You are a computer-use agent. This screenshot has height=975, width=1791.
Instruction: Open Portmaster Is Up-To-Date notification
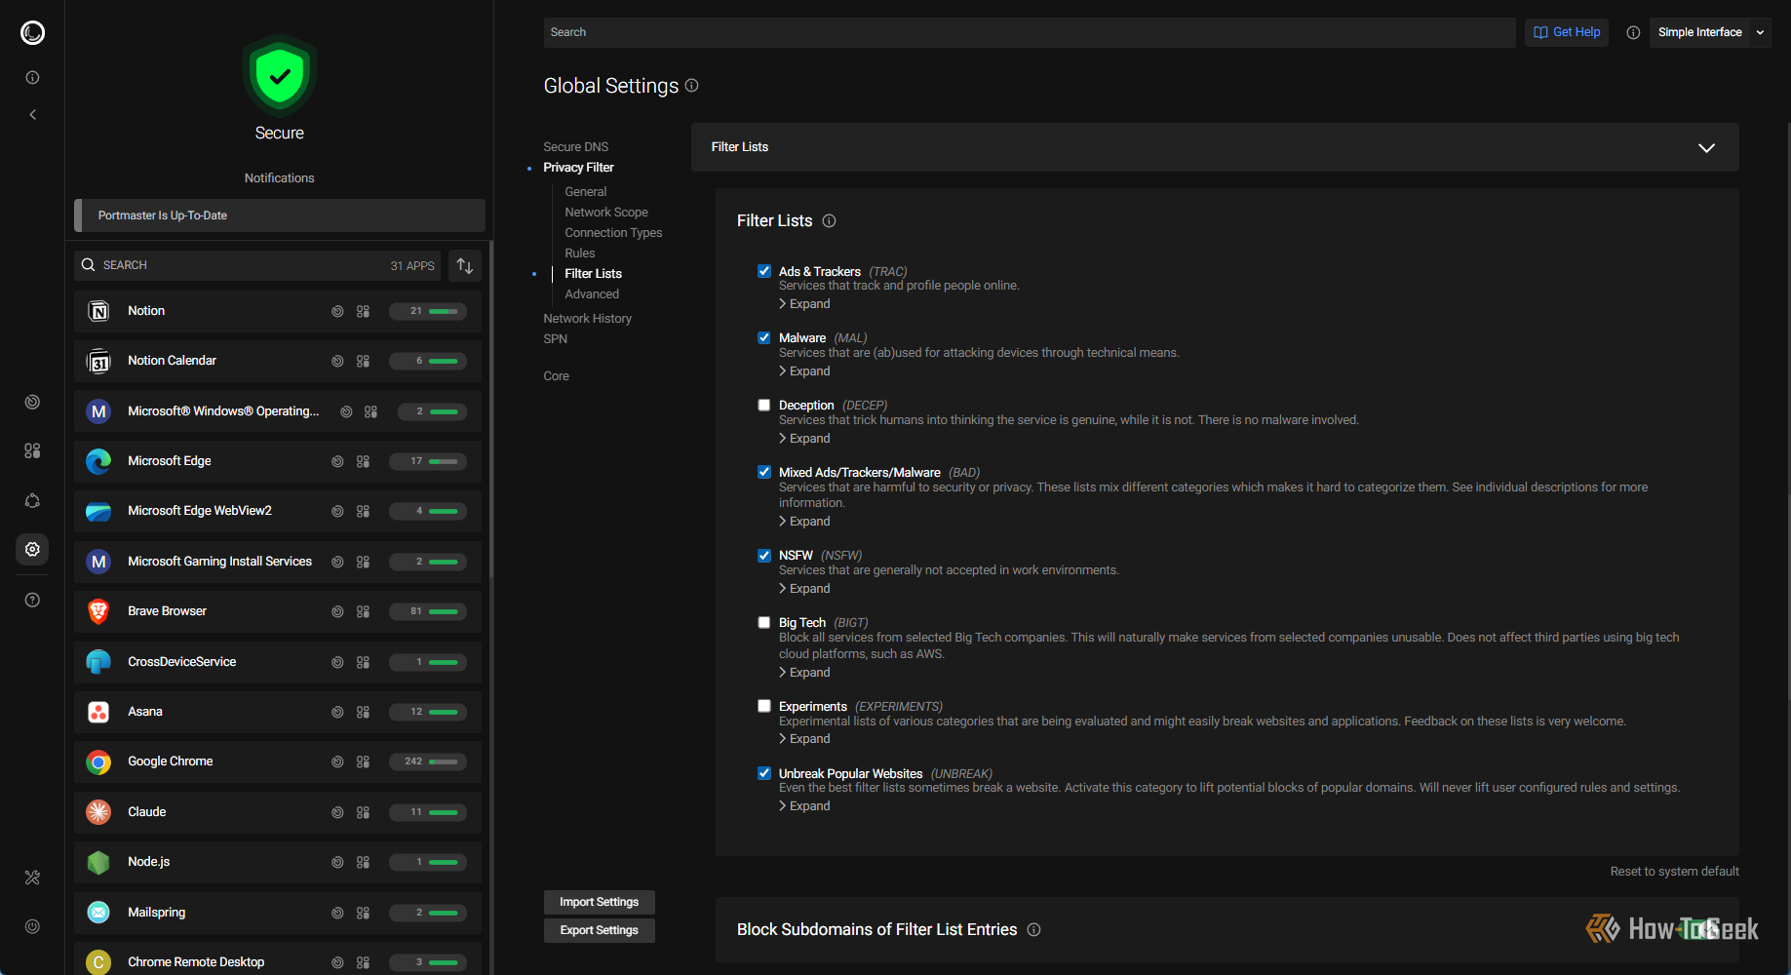(x=280, y=215)
